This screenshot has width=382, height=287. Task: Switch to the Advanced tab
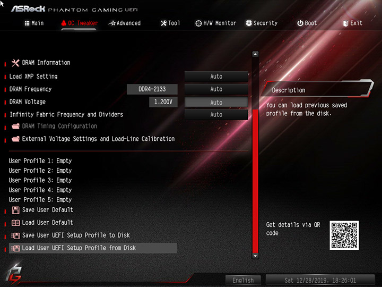point(125,23)
